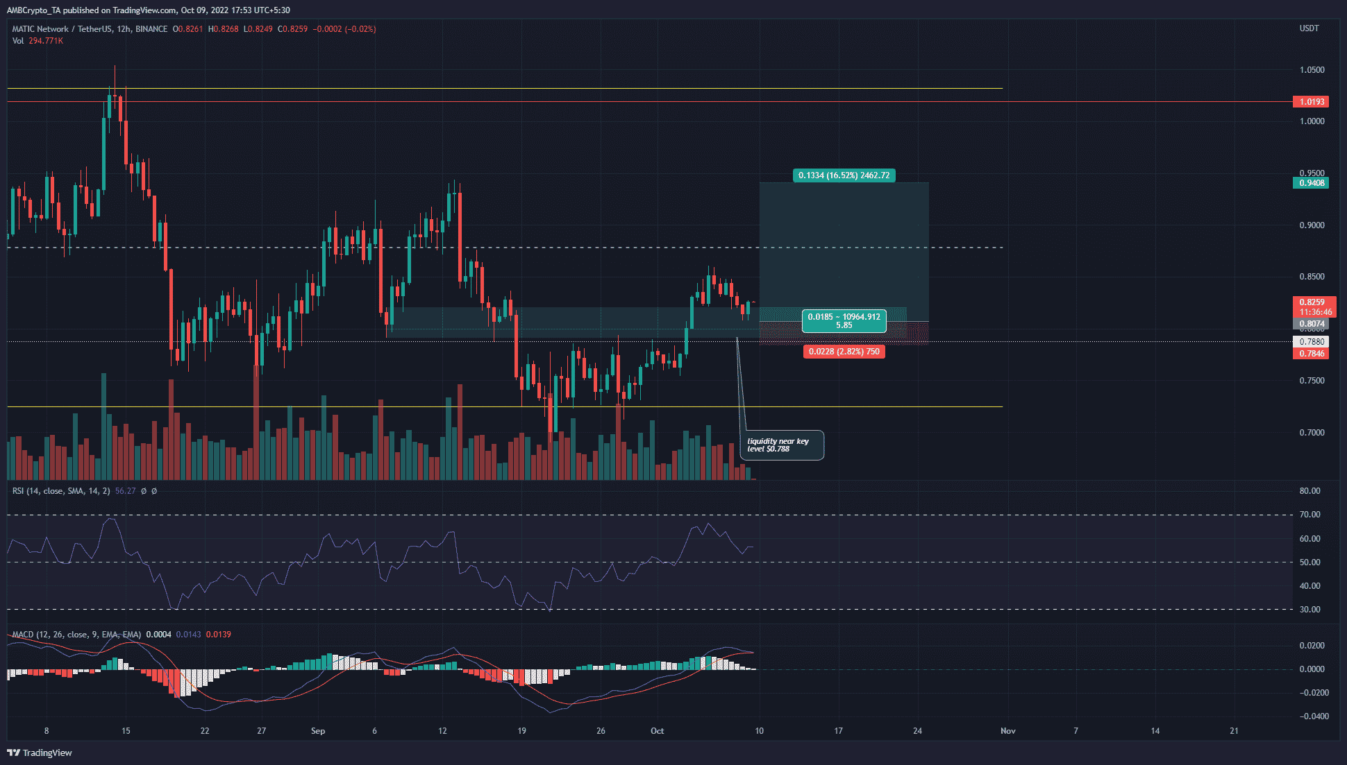Viewport: 1347px width, 765px height.
Task: Click date label 10 on time axis
Action: pyautogui.click(x=760, y=731)
